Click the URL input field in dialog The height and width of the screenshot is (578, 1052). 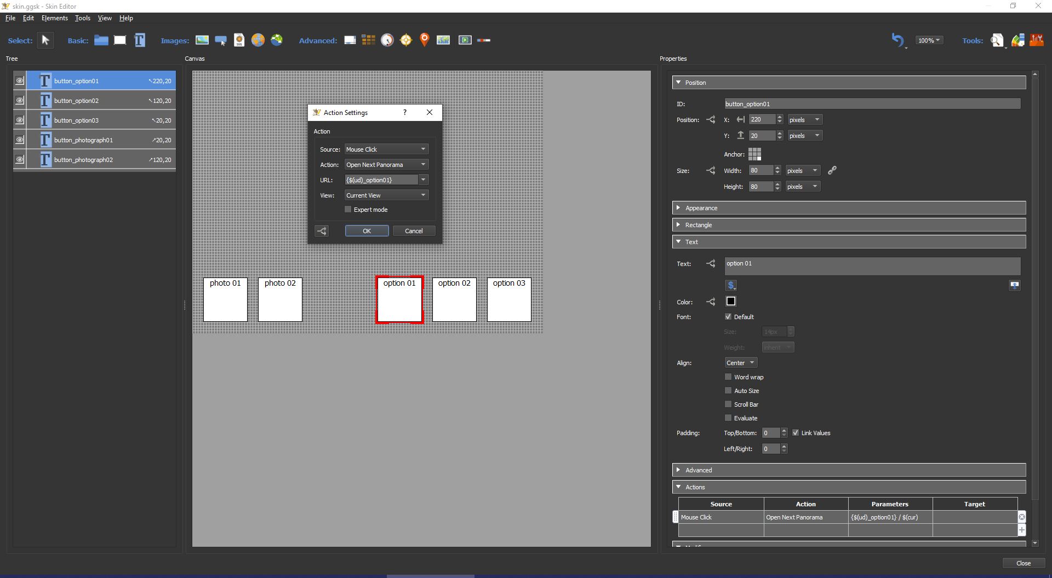381,180
